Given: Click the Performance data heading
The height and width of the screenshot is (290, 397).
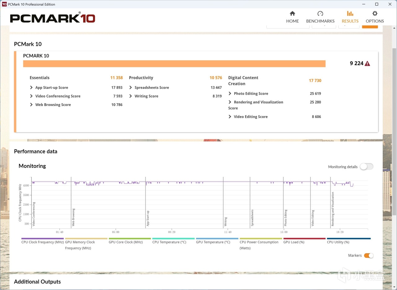Looking at the screenshot, I should 36,151.
